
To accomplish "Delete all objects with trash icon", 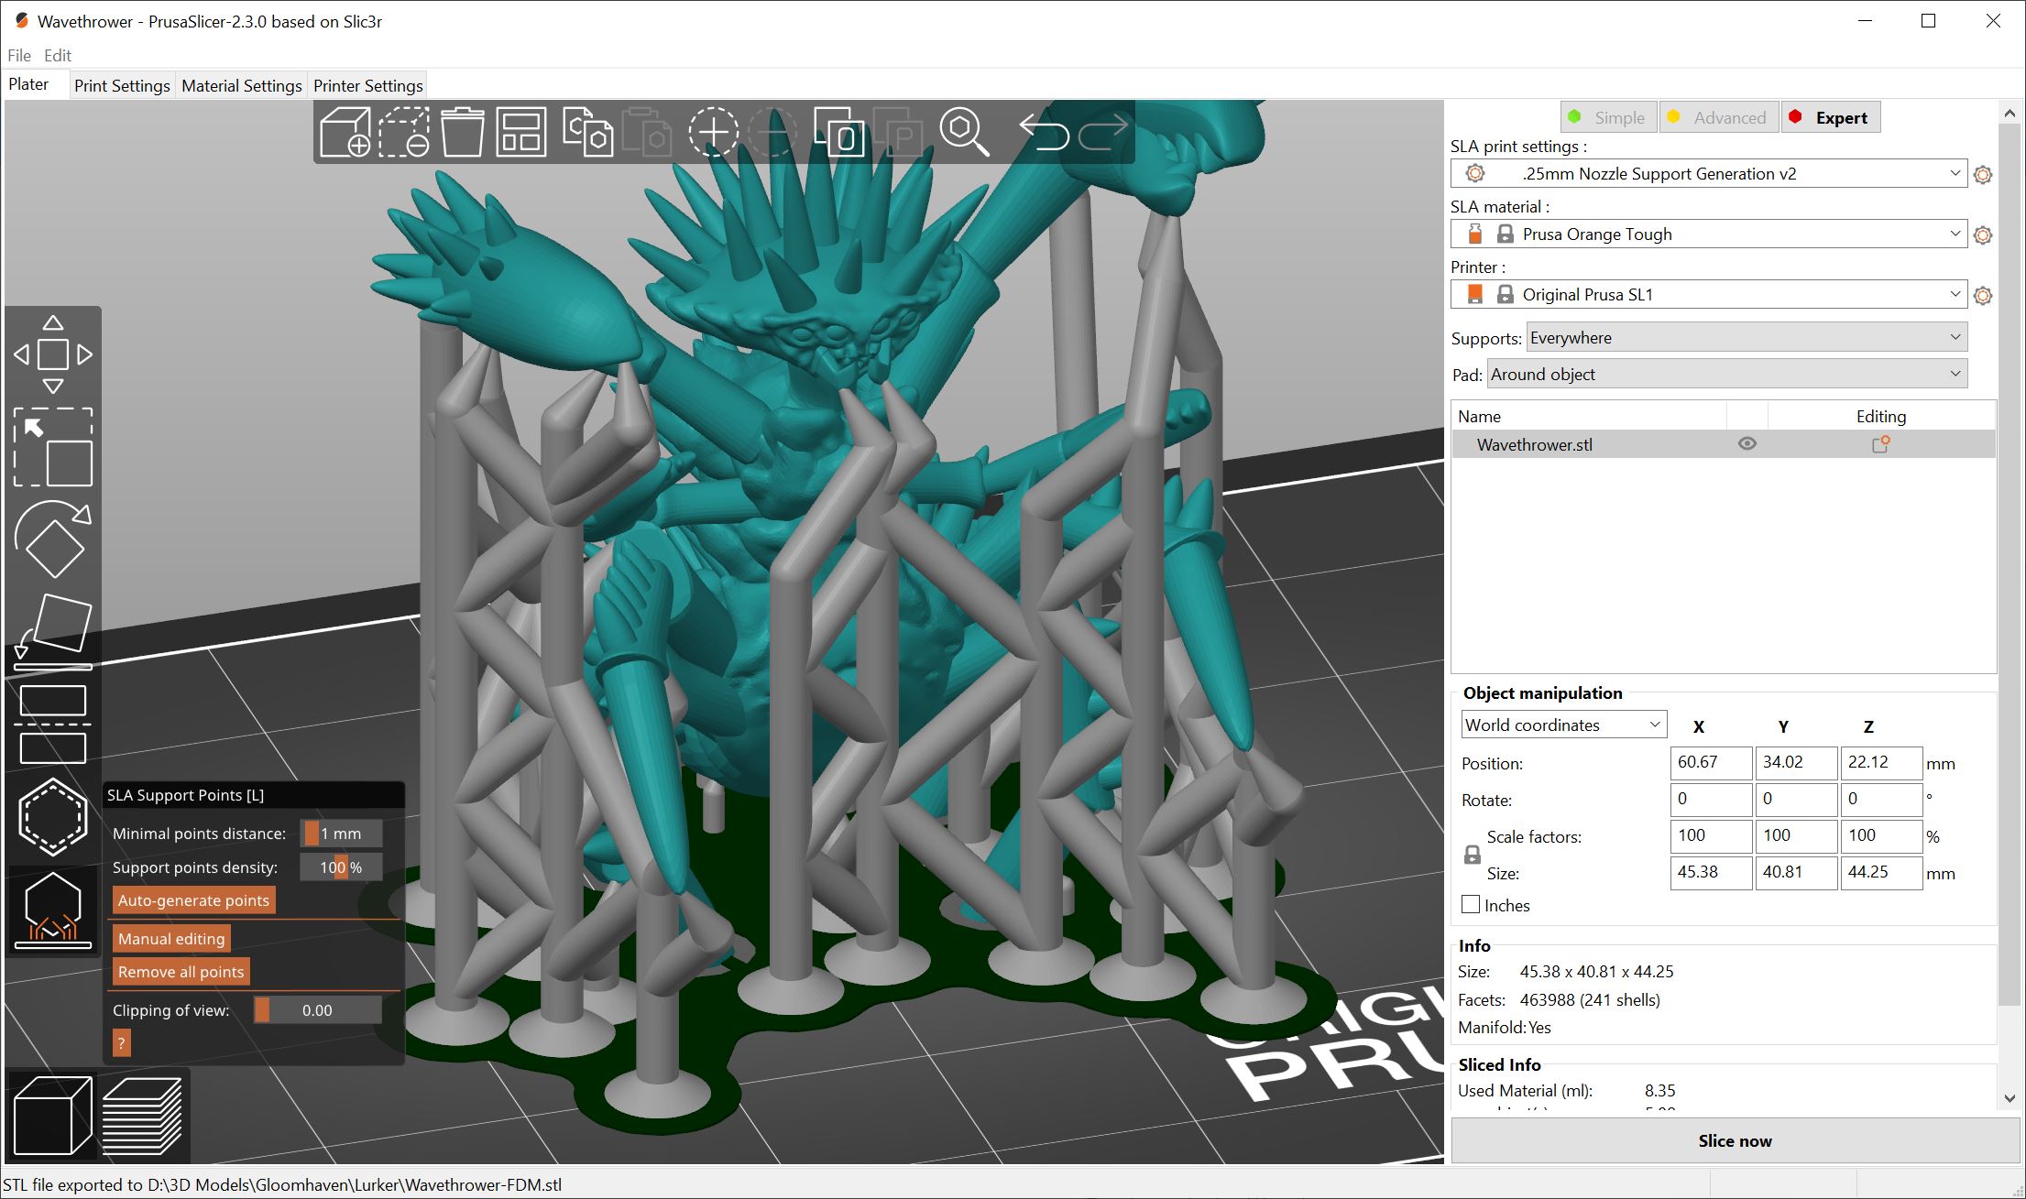I will [x=463, y=132].
